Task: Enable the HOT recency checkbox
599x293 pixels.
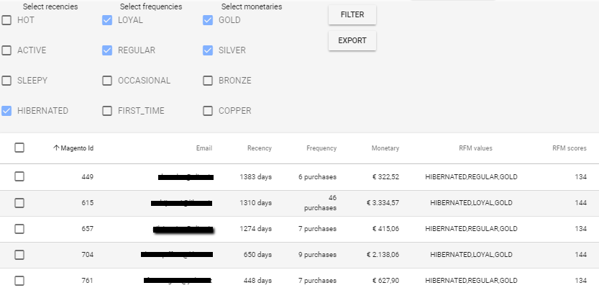Action: coord(6,20)
